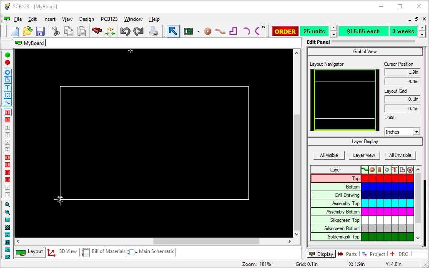
Task: Toggle visibility of the Bottom layer
Action: tap(336, 186)
